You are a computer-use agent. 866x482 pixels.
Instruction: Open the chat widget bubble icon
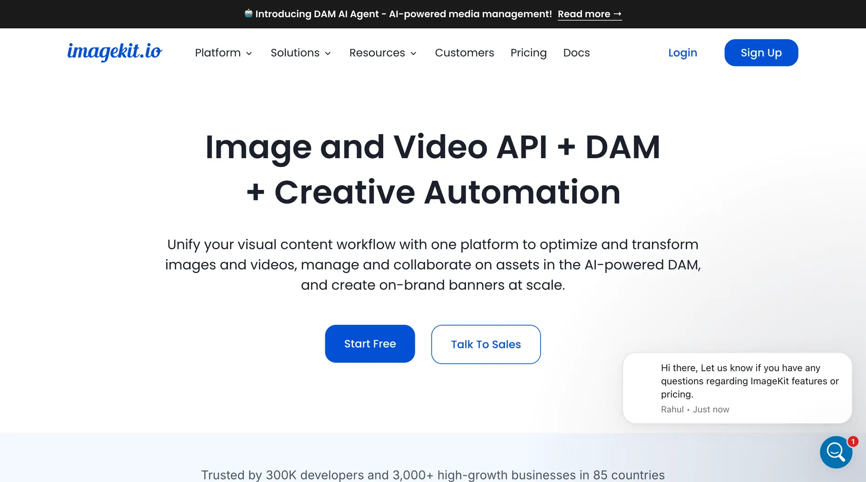tap(836, 452)
